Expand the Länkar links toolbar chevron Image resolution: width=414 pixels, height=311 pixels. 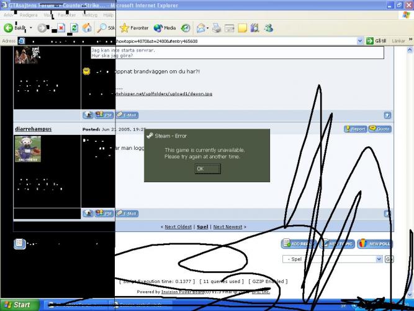point(410,40)
